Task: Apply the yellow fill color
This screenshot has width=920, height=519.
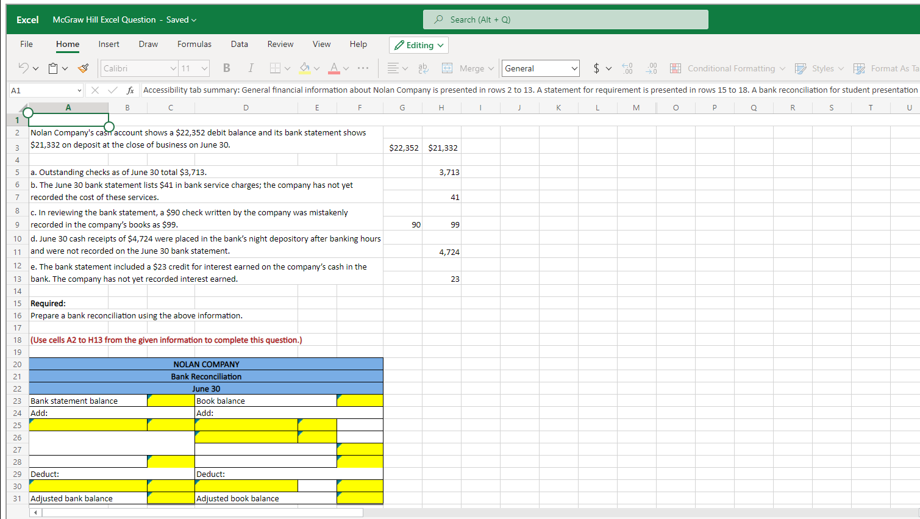Action: 305,68
